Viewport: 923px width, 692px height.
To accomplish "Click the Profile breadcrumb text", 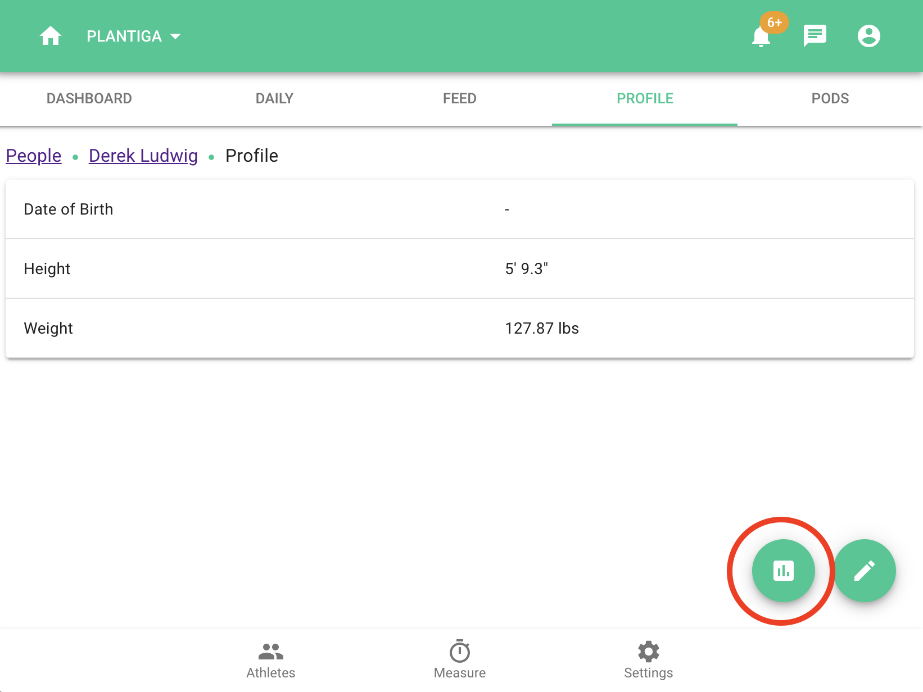I will tap(252, 156).
